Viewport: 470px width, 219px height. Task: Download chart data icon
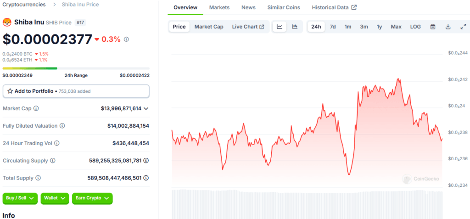tap(448, 27)
